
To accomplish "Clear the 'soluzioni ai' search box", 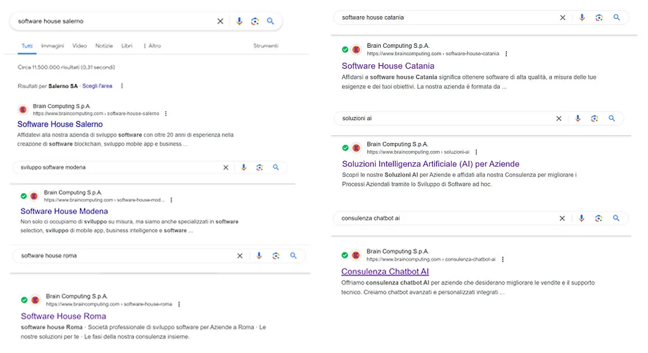I will (559, 118).
